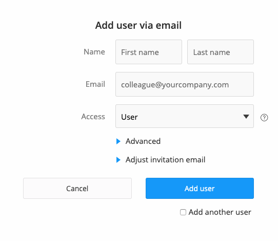The width and height of the screenshot is (278, 241).
Task: Click the Access field label
Action: coord(93,117)
